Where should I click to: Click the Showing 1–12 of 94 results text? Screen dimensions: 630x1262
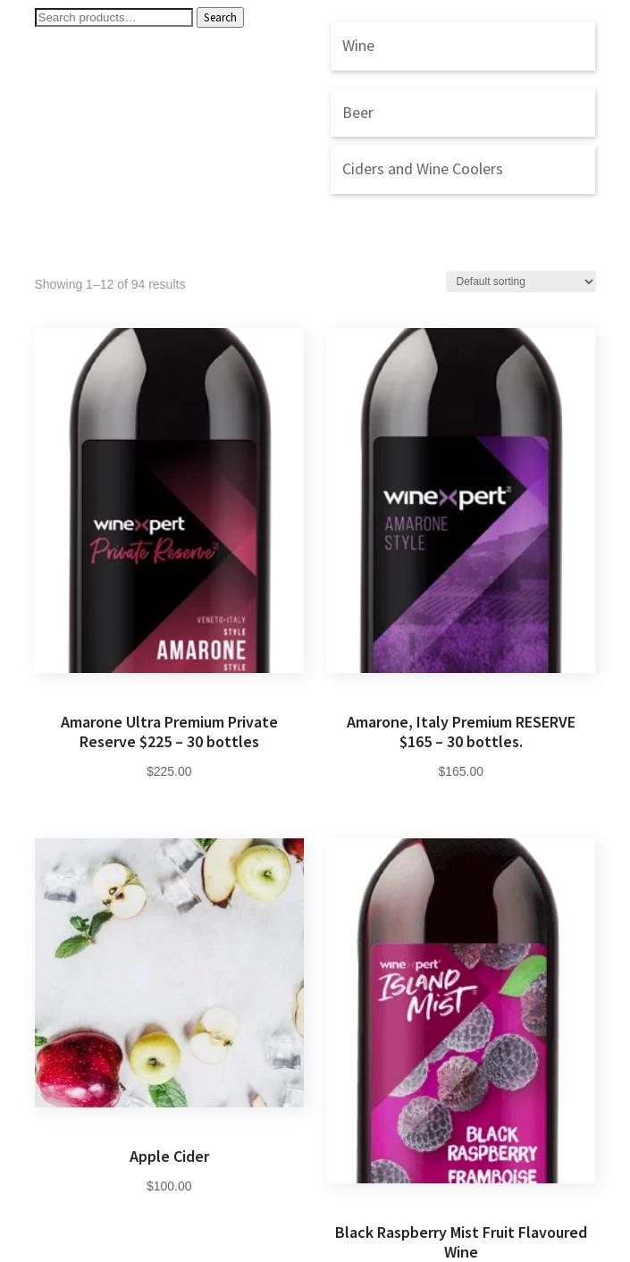tap(110, 284)
